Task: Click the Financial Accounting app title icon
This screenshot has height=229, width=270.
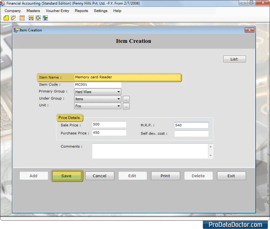Action: [x=3, y=3]
